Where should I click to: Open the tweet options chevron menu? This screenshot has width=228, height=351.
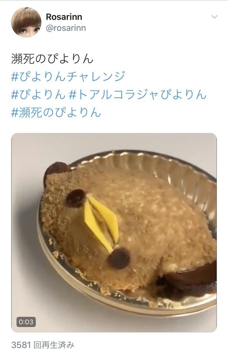pos(214,17)
